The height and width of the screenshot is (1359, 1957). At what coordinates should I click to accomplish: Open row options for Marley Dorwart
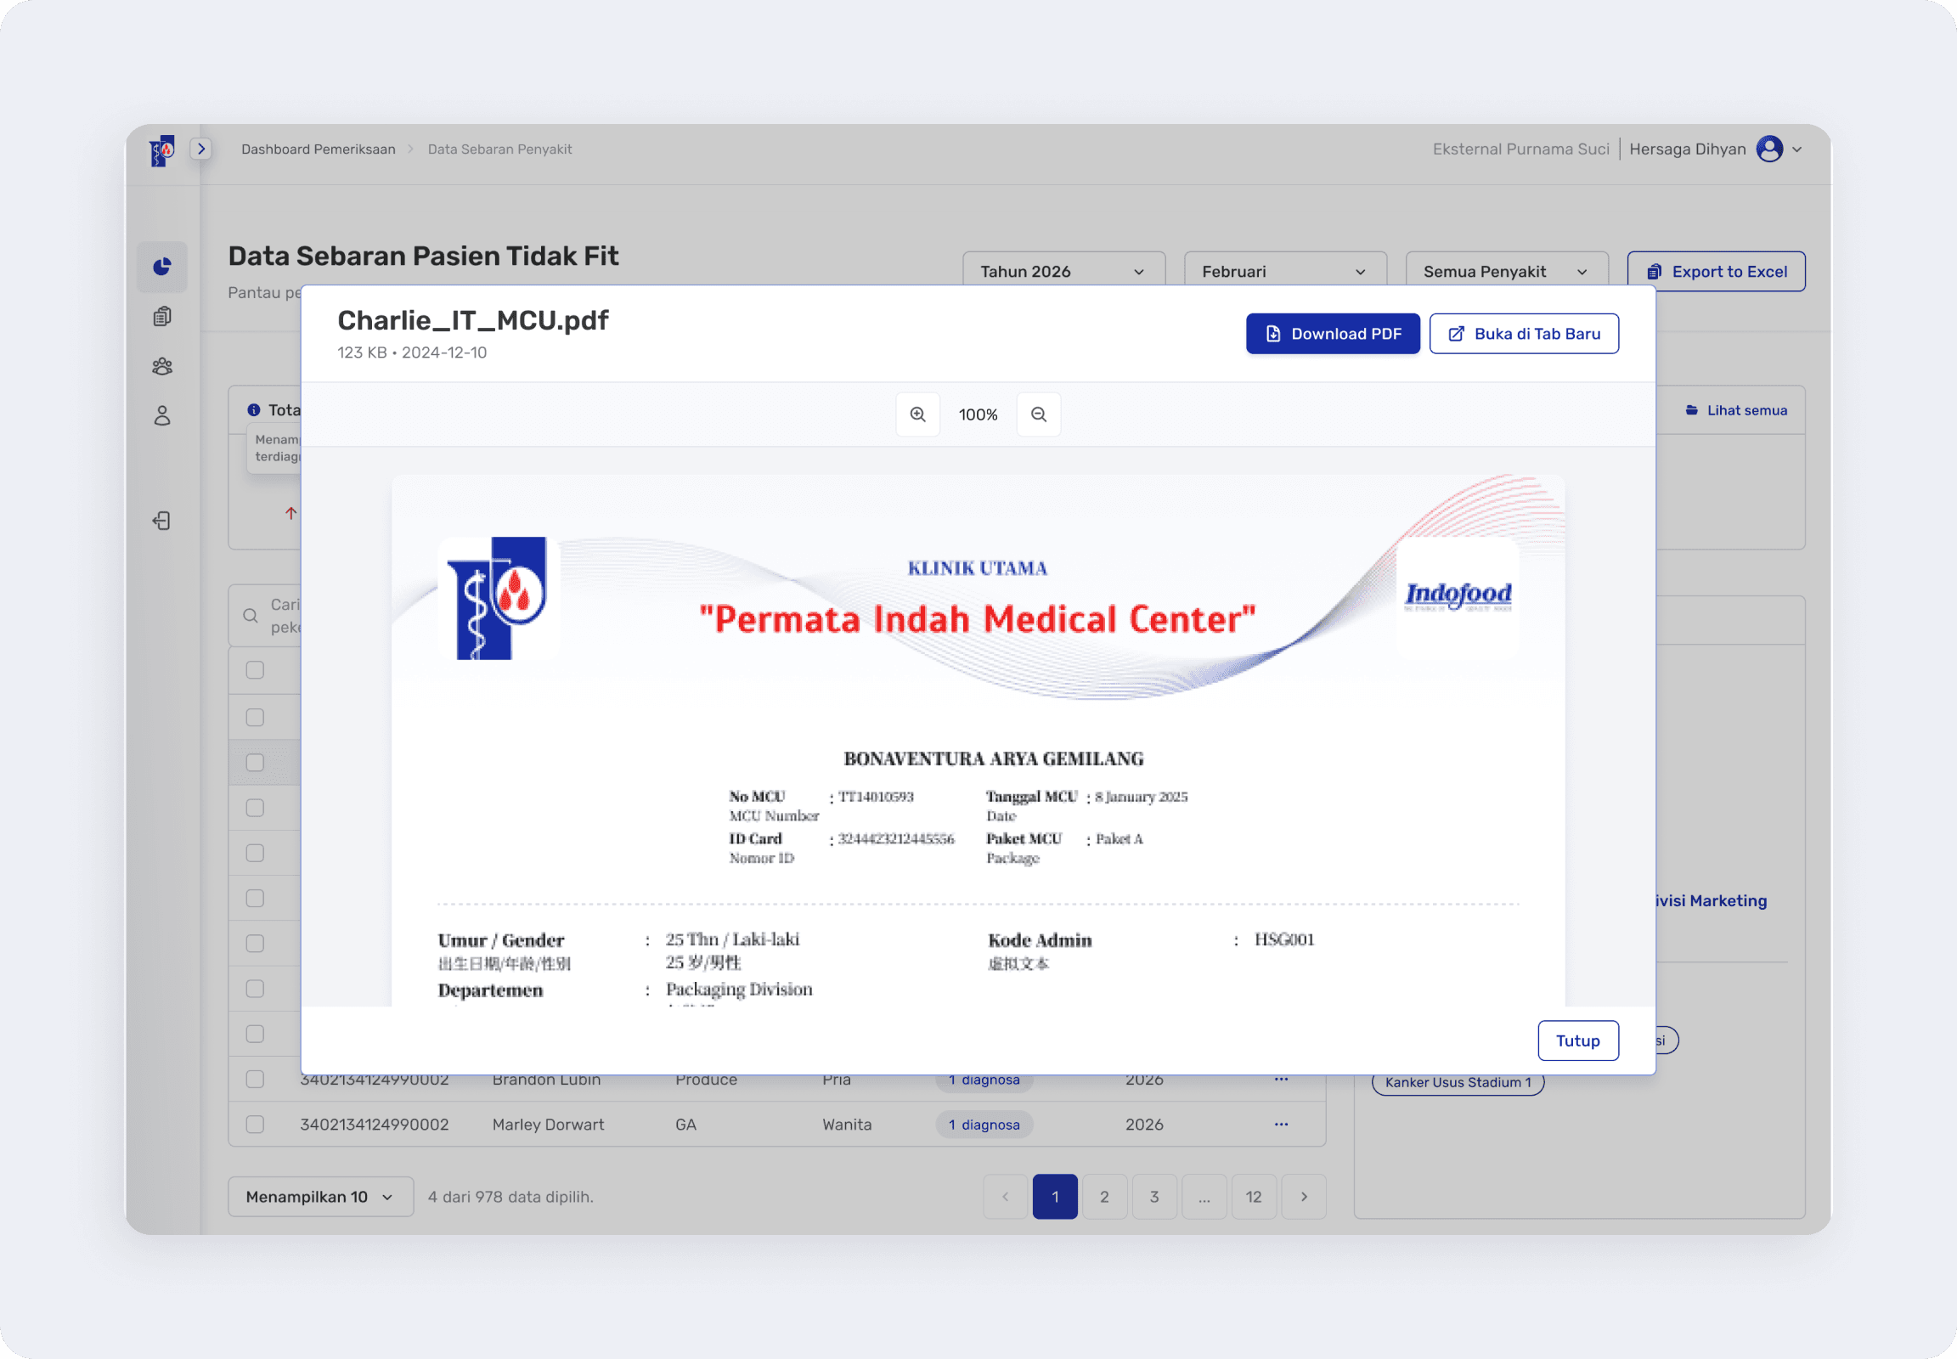click(x=1281, y=1124)
